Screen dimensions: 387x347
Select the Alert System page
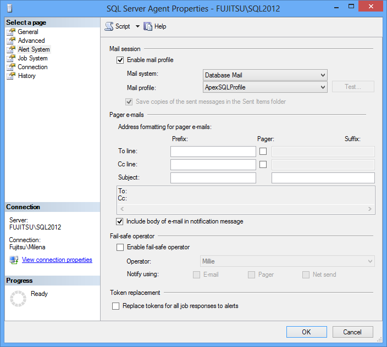pos(34,49)
